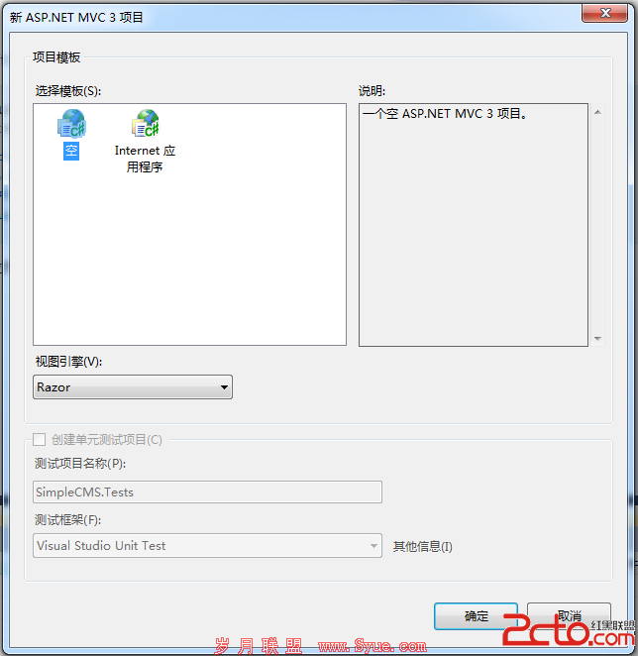Open the 其他信息(I) link

point(423,546)
